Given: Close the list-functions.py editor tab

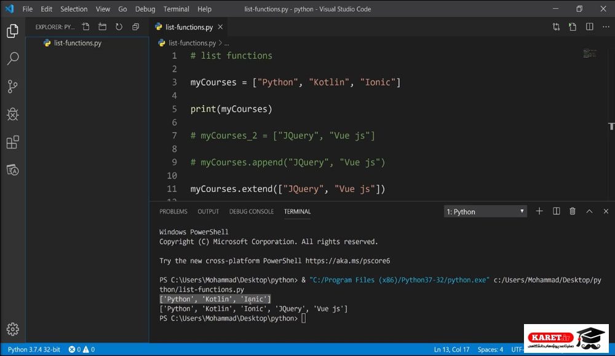Looking at the screenshot, I should pos(220,26).
